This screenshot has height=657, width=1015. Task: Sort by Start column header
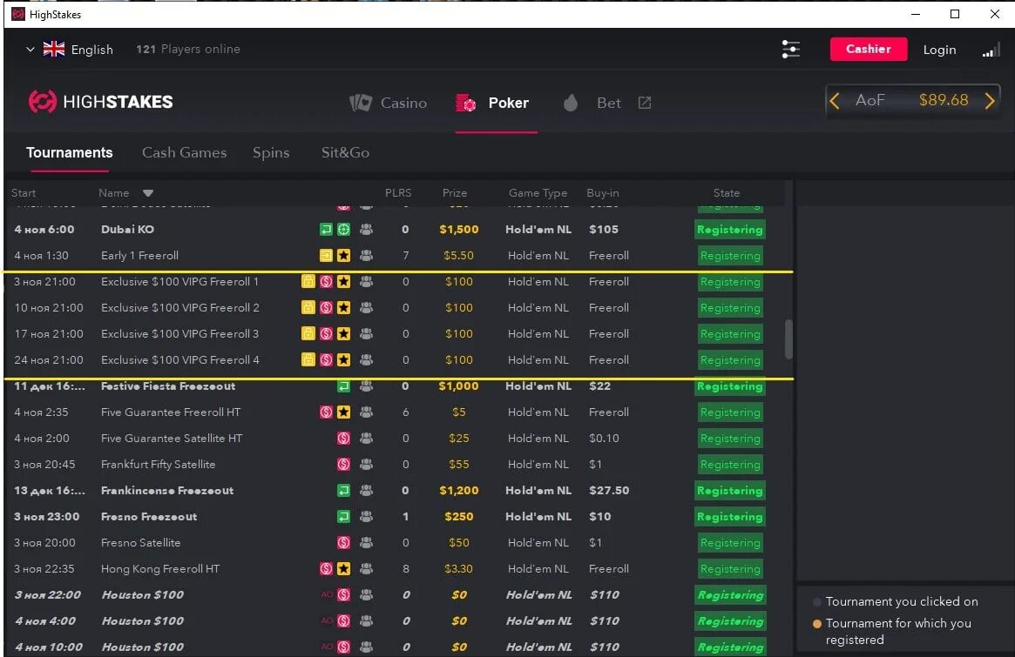click(x=24, y=192)
